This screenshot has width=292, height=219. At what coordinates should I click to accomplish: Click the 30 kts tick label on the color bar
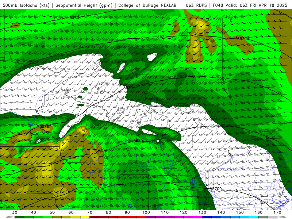15,212
